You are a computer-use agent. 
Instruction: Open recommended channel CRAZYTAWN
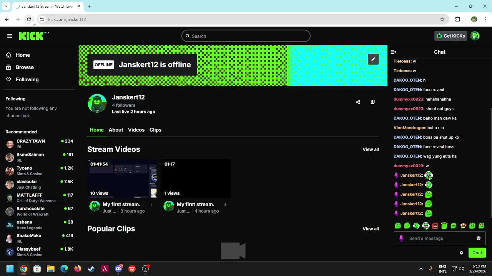39,144
